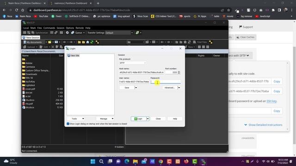Viewport: 296px width, 166px height.
Task: Click the green refresh icon in local panel
Action: point(92,42)
